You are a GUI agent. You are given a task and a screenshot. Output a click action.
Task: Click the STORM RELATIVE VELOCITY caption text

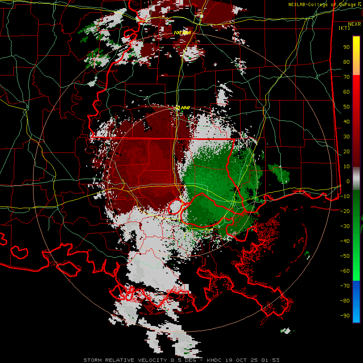point(125,360)
